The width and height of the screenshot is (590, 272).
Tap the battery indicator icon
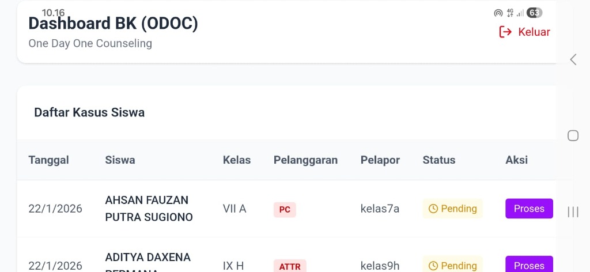(534, 13)
